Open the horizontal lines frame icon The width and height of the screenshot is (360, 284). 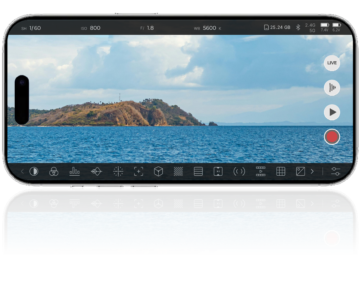point(198,171)
